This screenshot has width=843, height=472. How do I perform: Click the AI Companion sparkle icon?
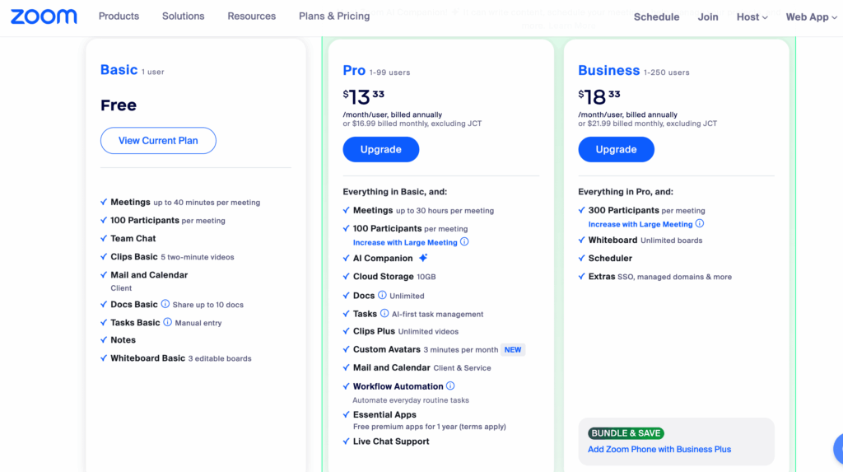[x=423, y=258]
